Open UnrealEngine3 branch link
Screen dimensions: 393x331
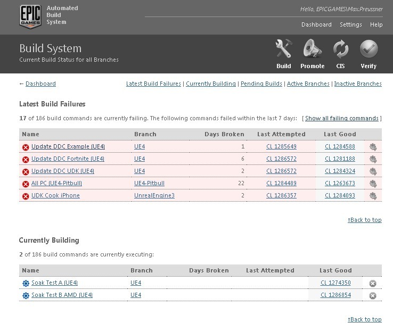coord(154,195)
